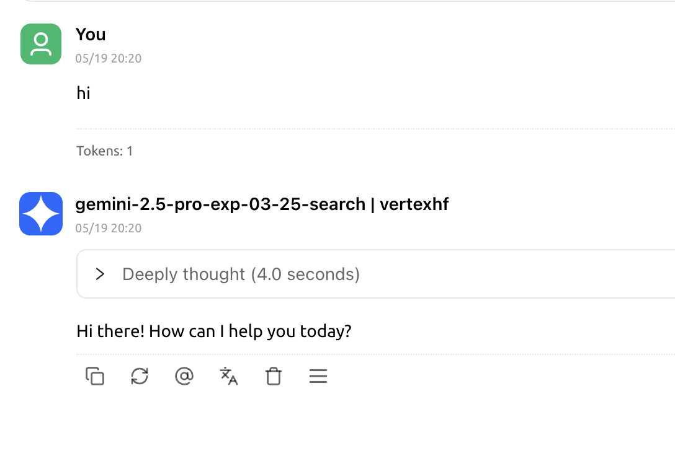675x456 pixels.
Task: Click the timestamp under the model name
Action: (x=109, y=228)
